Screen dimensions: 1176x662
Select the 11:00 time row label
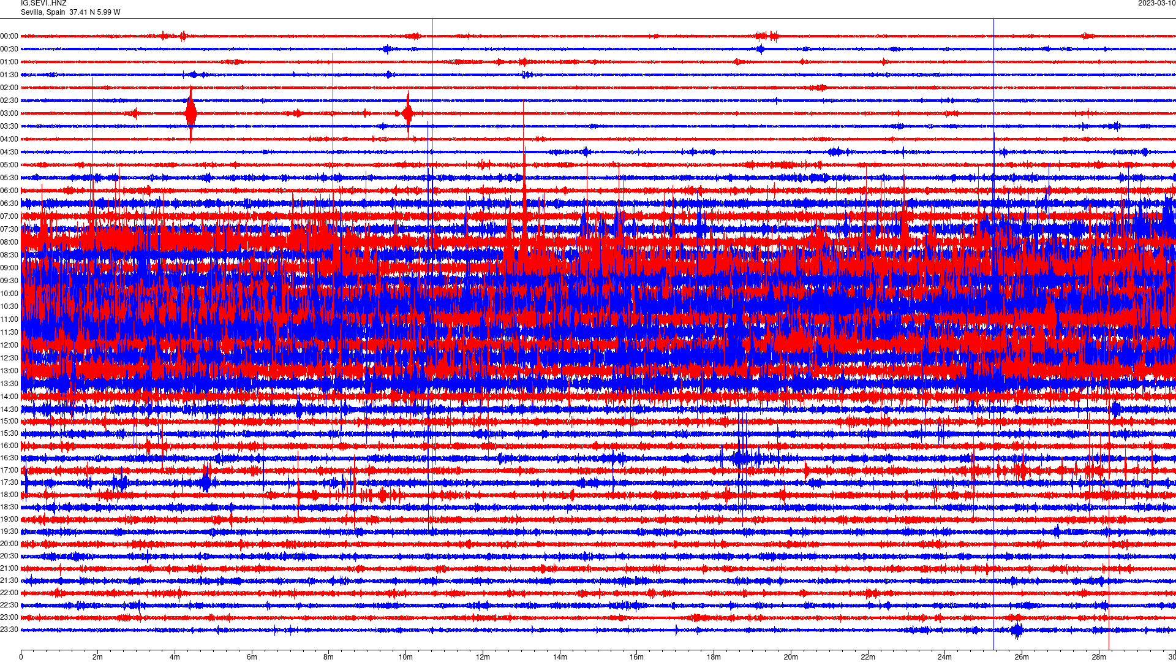[9, 319]
